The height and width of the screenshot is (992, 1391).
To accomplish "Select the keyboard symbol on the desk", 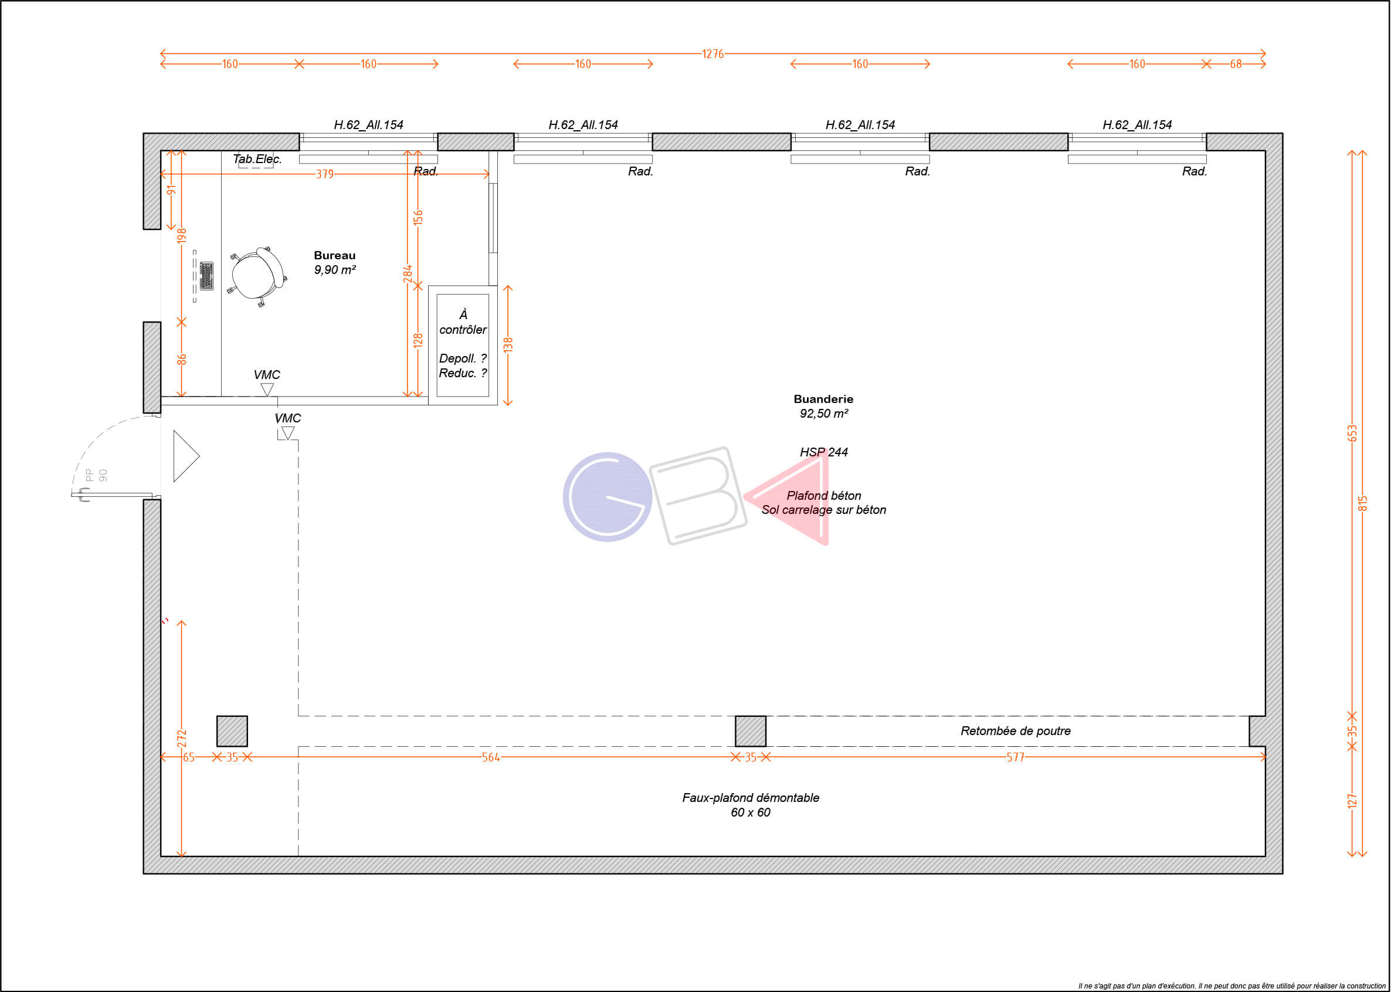I will click(206, 276).
